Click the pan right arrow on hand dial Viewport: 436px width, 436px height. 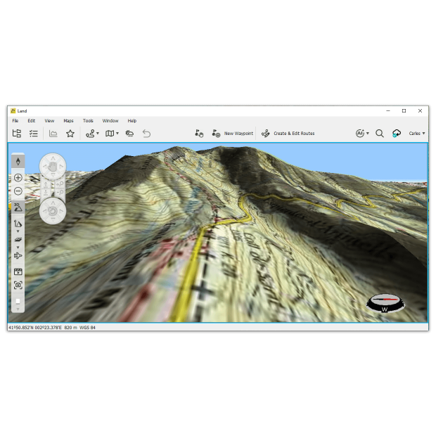click(61, 167)
